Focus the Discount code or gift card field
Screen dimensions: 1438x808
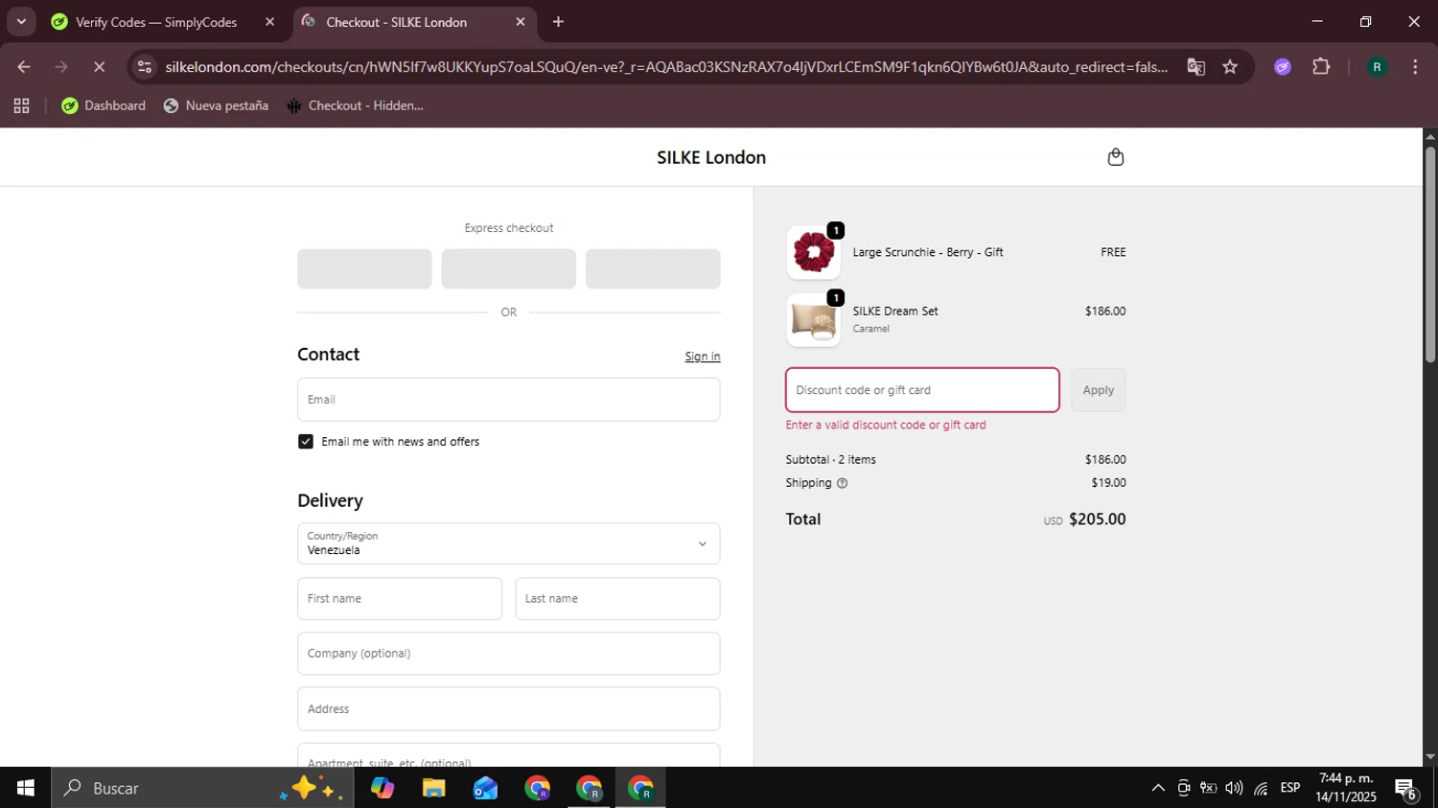point(922,390)
